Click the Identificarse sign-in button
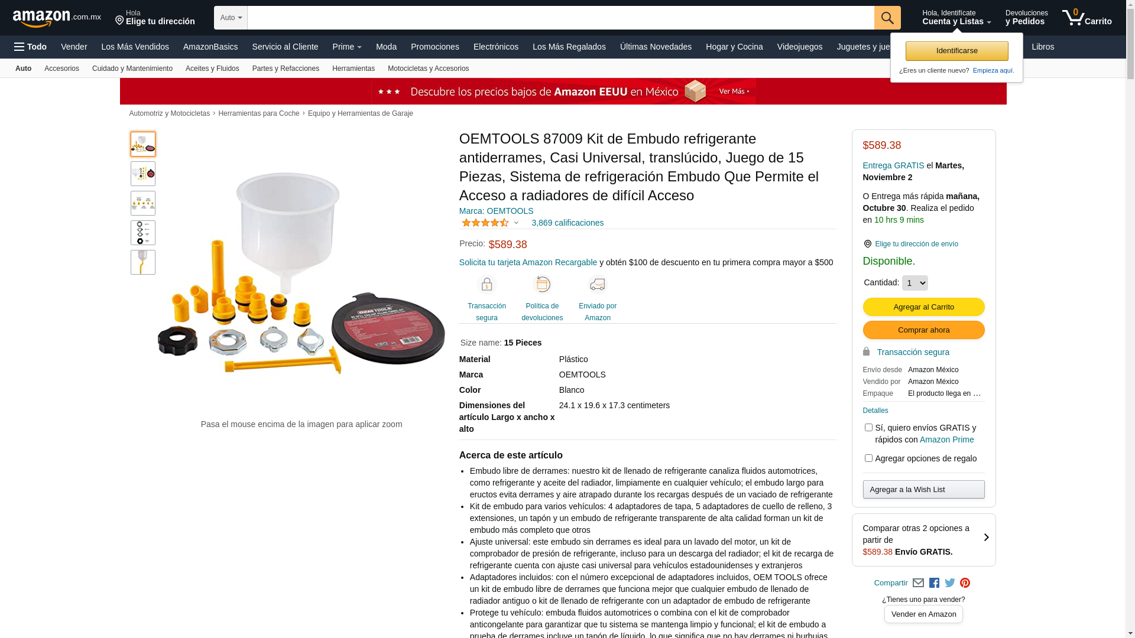This screenshot has height=638, width=1135. coord(956,51)
